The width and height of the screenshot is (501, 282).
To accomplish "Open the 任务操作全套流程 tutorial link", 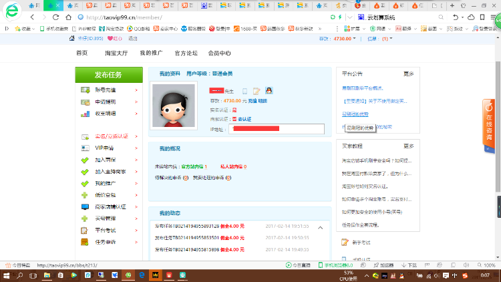I will tap(361, 225).
